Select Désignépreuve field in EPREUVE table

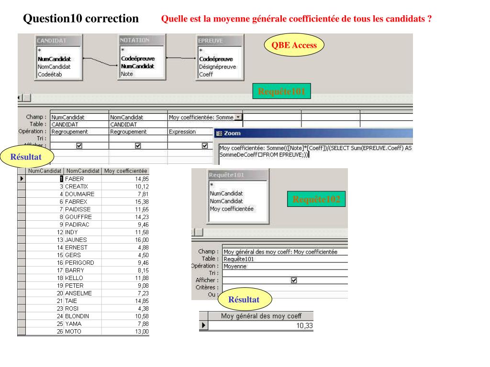point(218,67)
